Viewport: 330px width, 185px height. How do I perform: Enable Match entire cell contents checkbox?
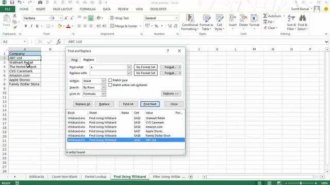coord(110,85)
